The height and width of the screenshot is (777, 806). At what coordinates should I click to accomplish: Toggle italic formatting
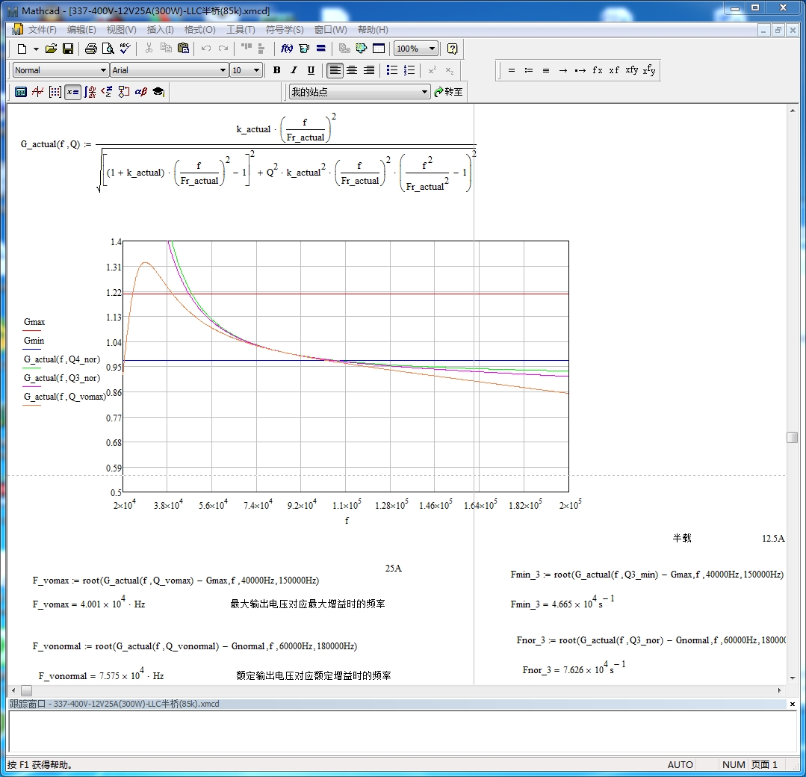point(294,70)
